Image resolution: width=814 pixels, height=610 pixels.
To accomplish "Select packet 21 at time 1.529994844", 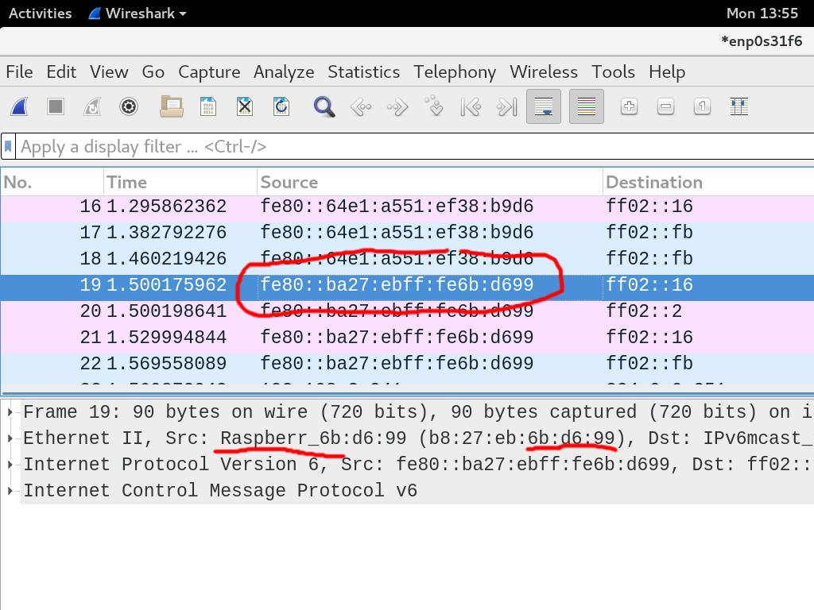I will [407, 337].
